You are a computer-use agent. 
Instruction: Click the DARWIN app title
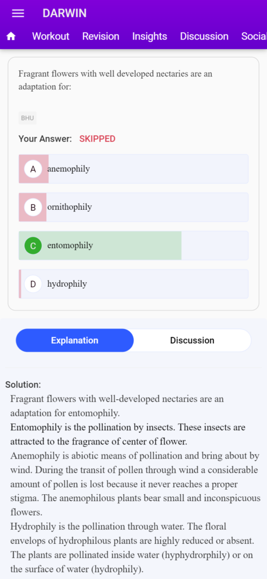click(64, 14)
